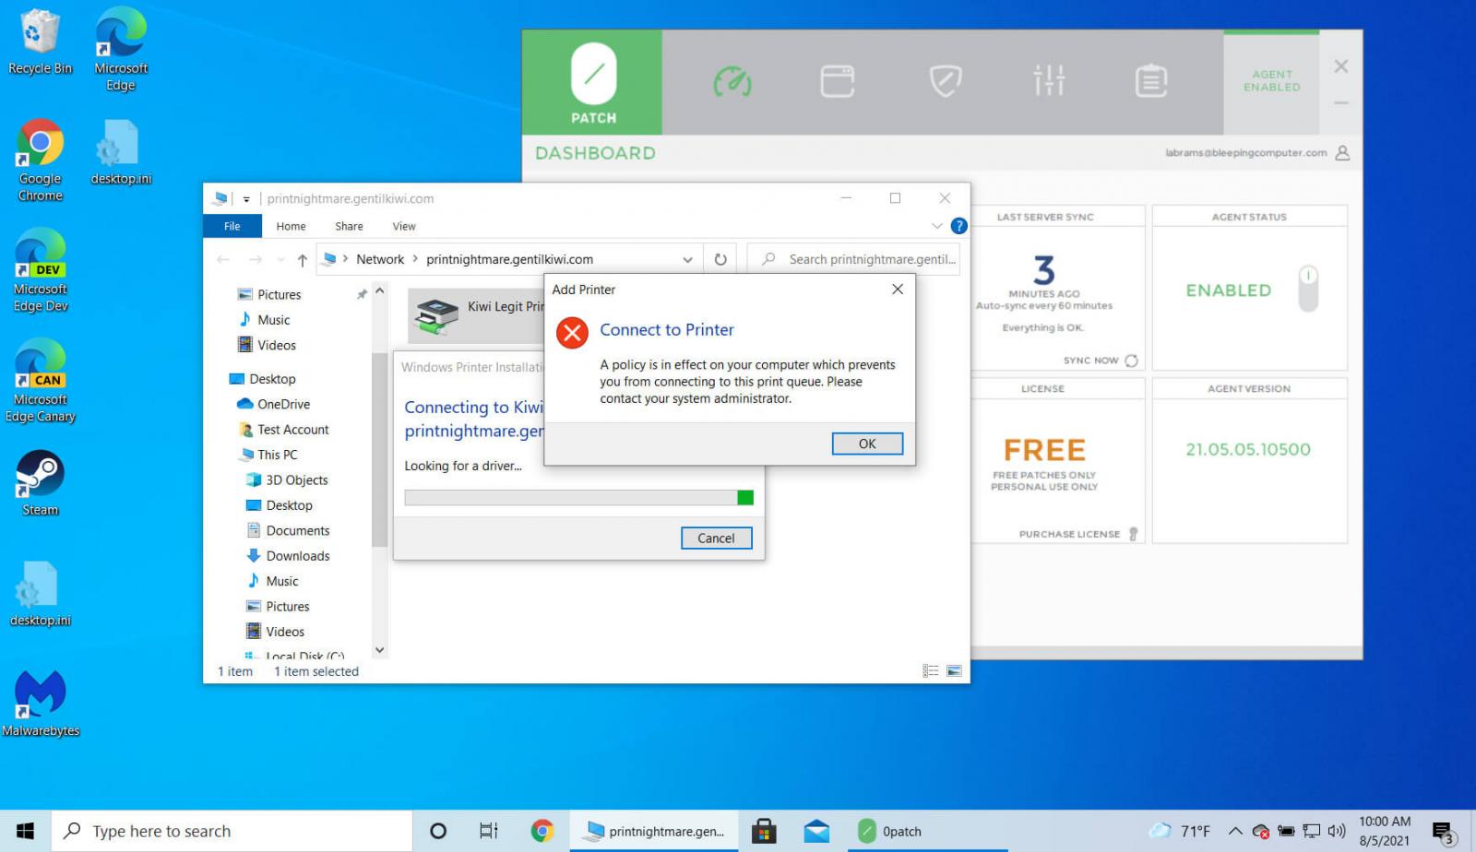
Task: Click the SYNC NOW refresh icon
Action: [1131, 361]
